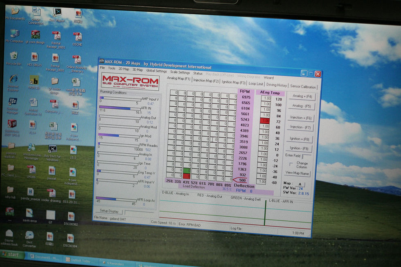Select the green highlighted map cell
The height and width of the screenshot is (267, 401).
(x=187, y=171)
